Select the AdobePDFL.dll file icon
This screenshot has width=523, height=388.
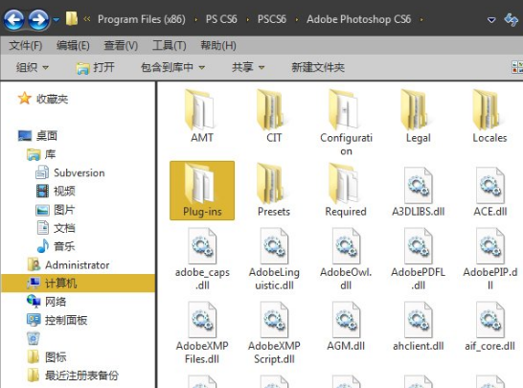pyautogui.click(x=419, y=246)
